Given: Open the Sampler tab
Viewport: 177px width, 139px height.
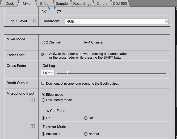Looking at the screenshot, I should pyautogui.click(x=62, y=3).
